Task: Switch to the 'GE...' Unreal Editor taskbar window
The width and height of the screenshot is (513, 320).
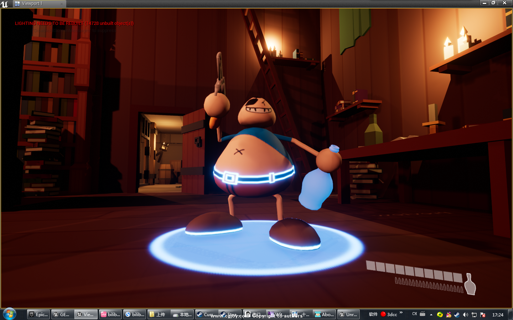Action: [x=63, y=314]
